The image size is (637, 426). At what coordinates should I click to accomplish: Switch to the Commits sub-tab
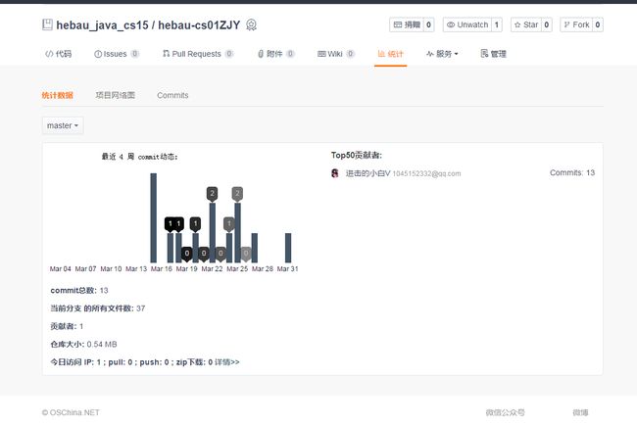click(172, 95)
